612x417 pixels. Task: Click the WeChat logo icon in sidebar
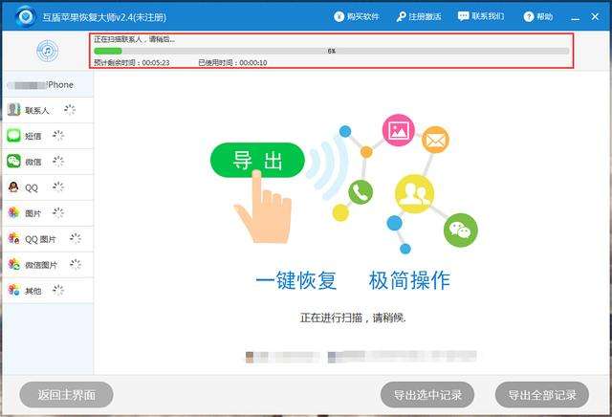(x=13, y=161)
